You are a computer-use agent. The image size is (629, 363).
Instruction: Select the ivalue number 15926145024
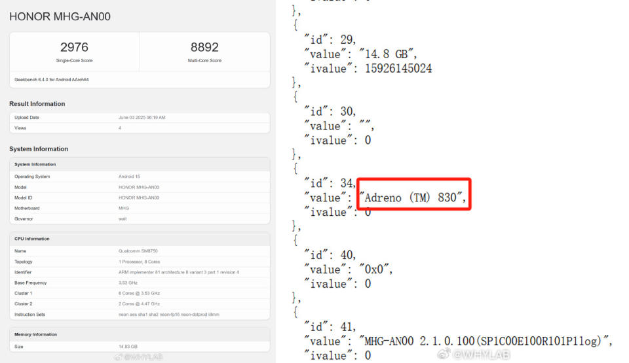click(x=398, y=69)
